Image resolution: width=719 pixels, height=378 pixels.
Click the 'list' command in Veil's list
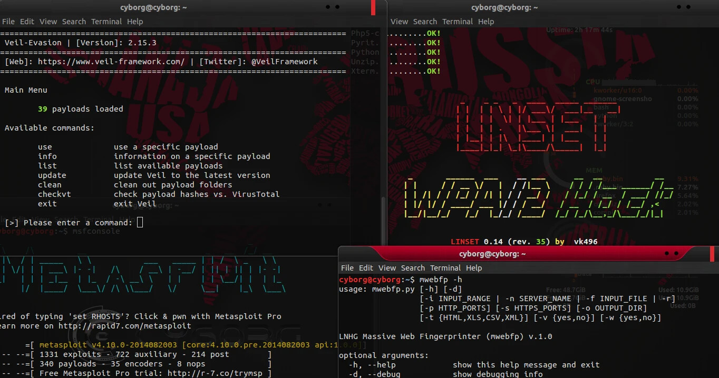[47, 166]
